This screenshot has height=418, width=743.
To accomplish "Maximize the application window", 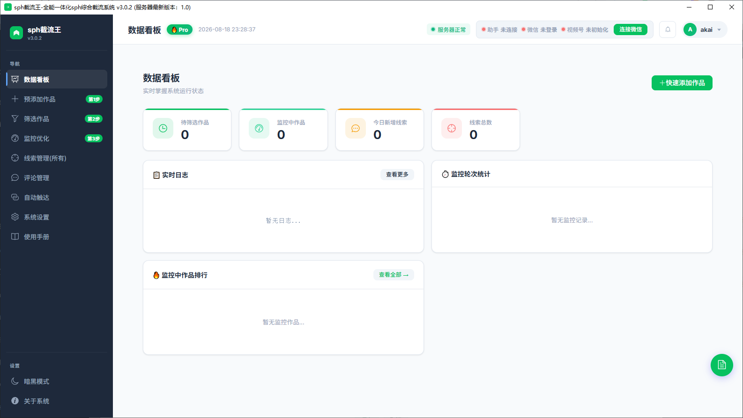I will (x=710, y=7).
